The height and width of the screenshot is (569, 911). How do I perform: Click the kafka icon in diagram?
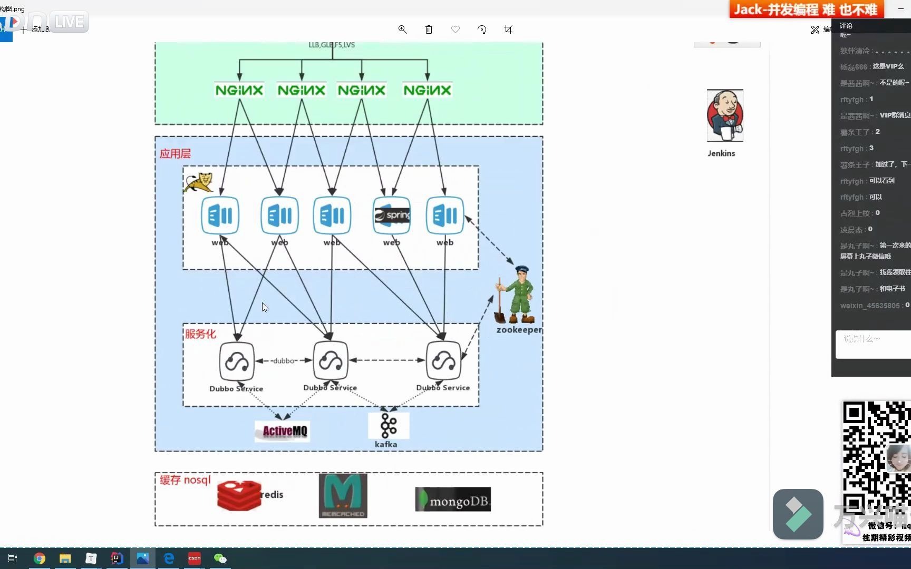(x=389, y=426)
